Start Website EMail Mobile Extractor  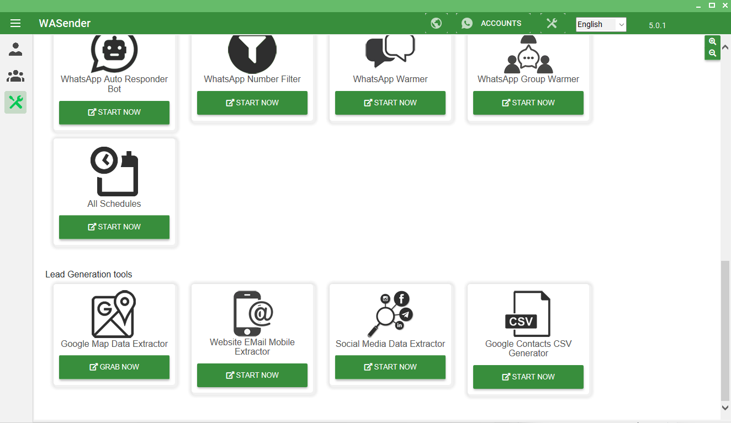252,376
